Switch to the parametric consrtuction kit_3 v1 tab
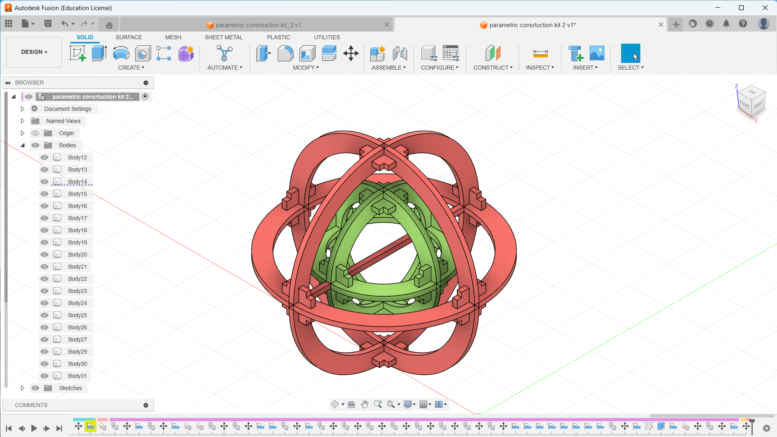Screen dimensions: 777x437 pos(258,25)
